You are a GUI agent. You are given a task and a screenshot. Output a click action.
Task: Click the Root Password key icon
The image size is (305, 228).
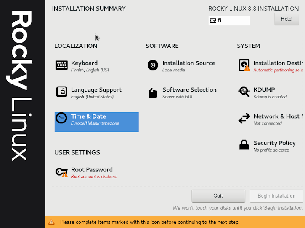coord(61,172)
